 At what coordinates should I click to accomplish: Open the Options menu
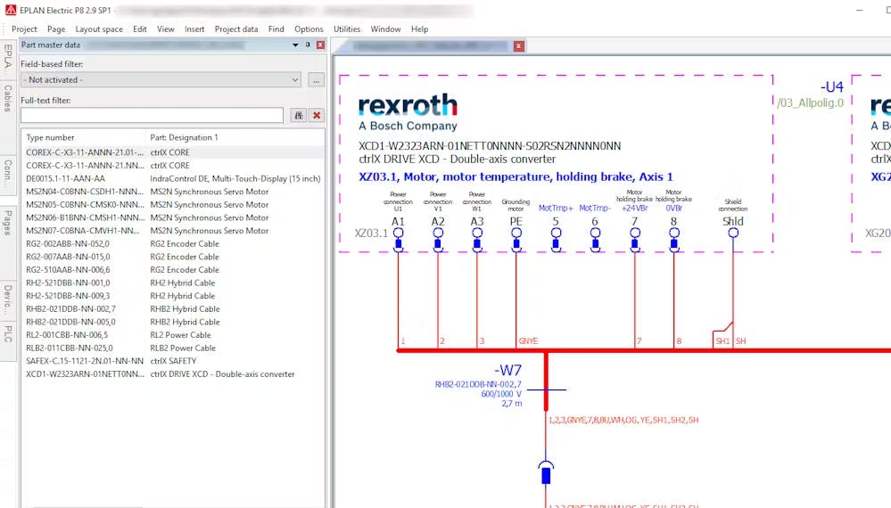click(x=309, y=29)
